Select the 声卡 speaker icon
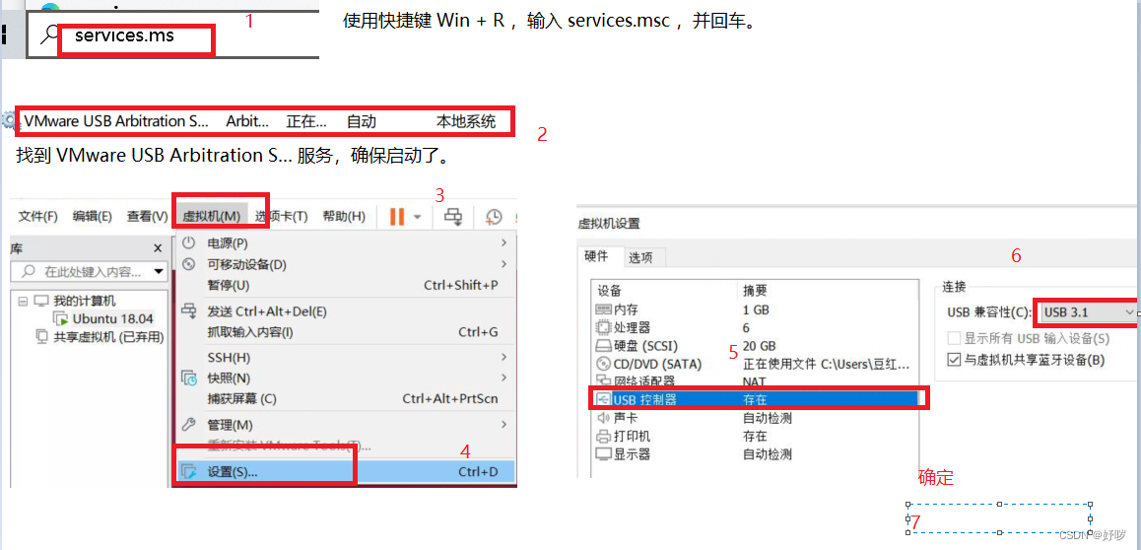 coord(602,418)
